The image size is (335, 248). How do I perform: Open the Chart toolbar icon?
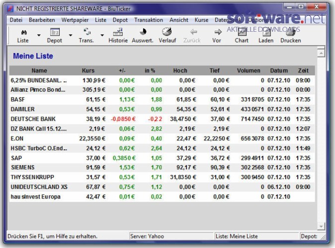coord(242,32)
